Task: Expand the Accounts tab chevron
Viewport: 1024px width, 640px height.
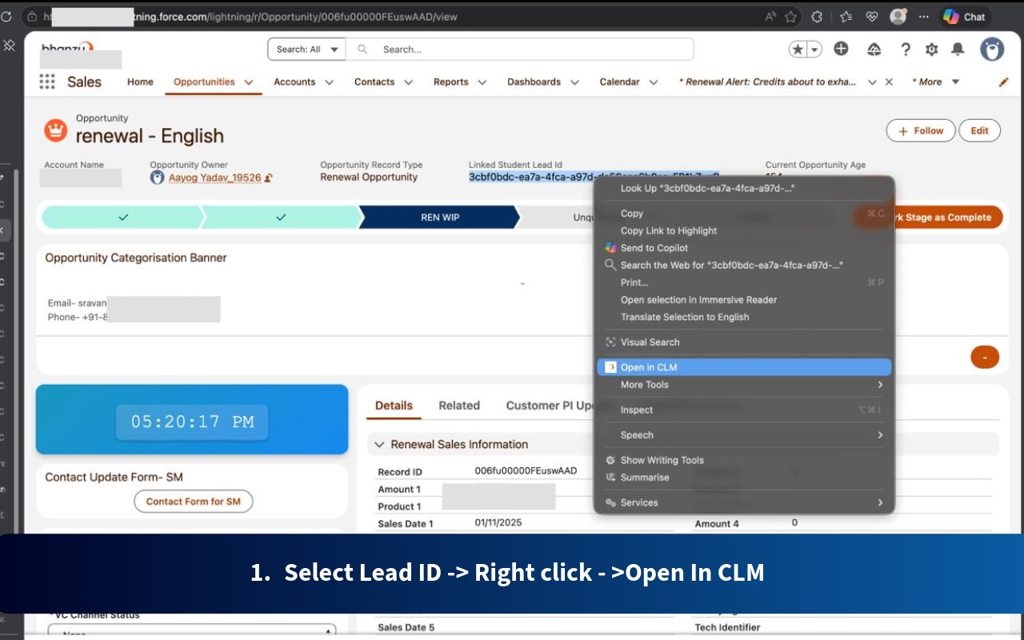Action: point(329,82)
